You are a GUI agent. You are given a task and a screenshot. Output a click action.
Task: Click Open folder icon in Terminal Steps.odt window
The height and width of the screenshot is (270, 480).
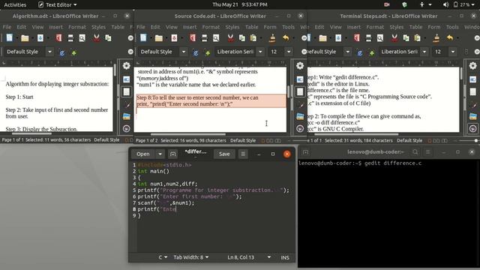point(322,38)
